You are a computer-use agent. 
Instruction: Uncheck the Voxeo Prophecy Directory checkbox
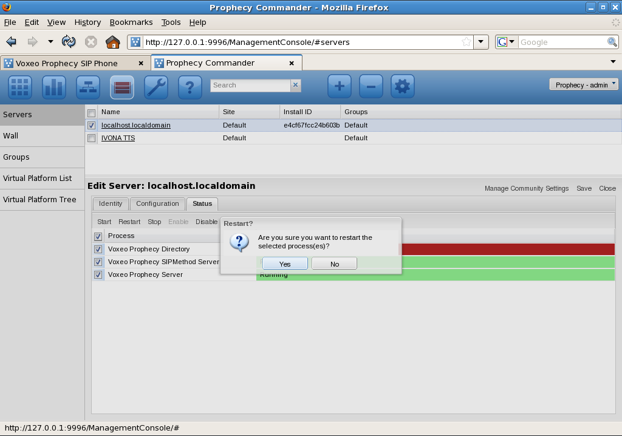tap(98, 249)
